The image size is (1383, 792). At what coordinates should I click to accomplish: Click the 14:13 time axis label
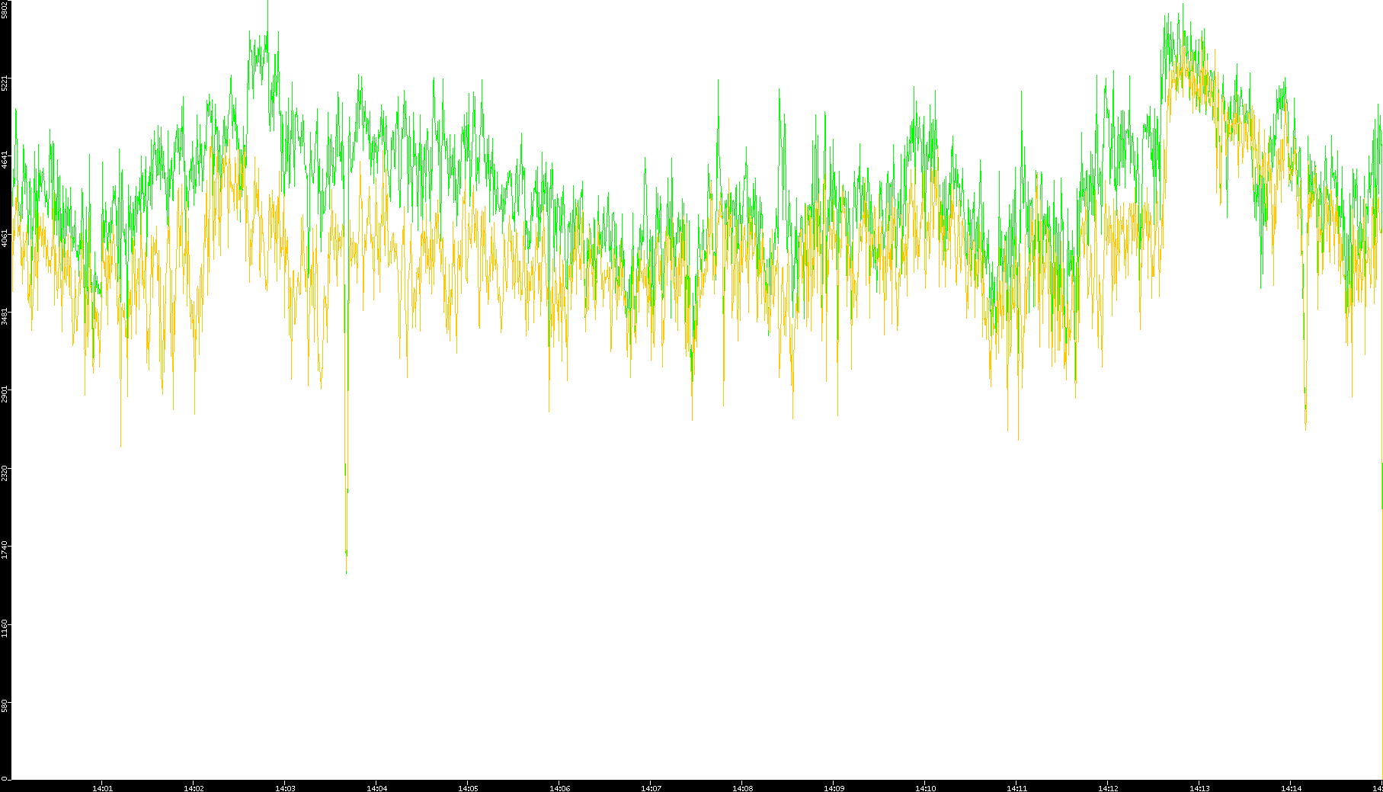1199,787
